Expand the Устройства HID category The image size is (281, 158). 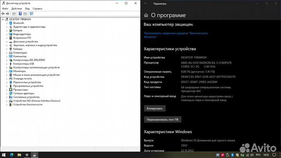point(7,101)
